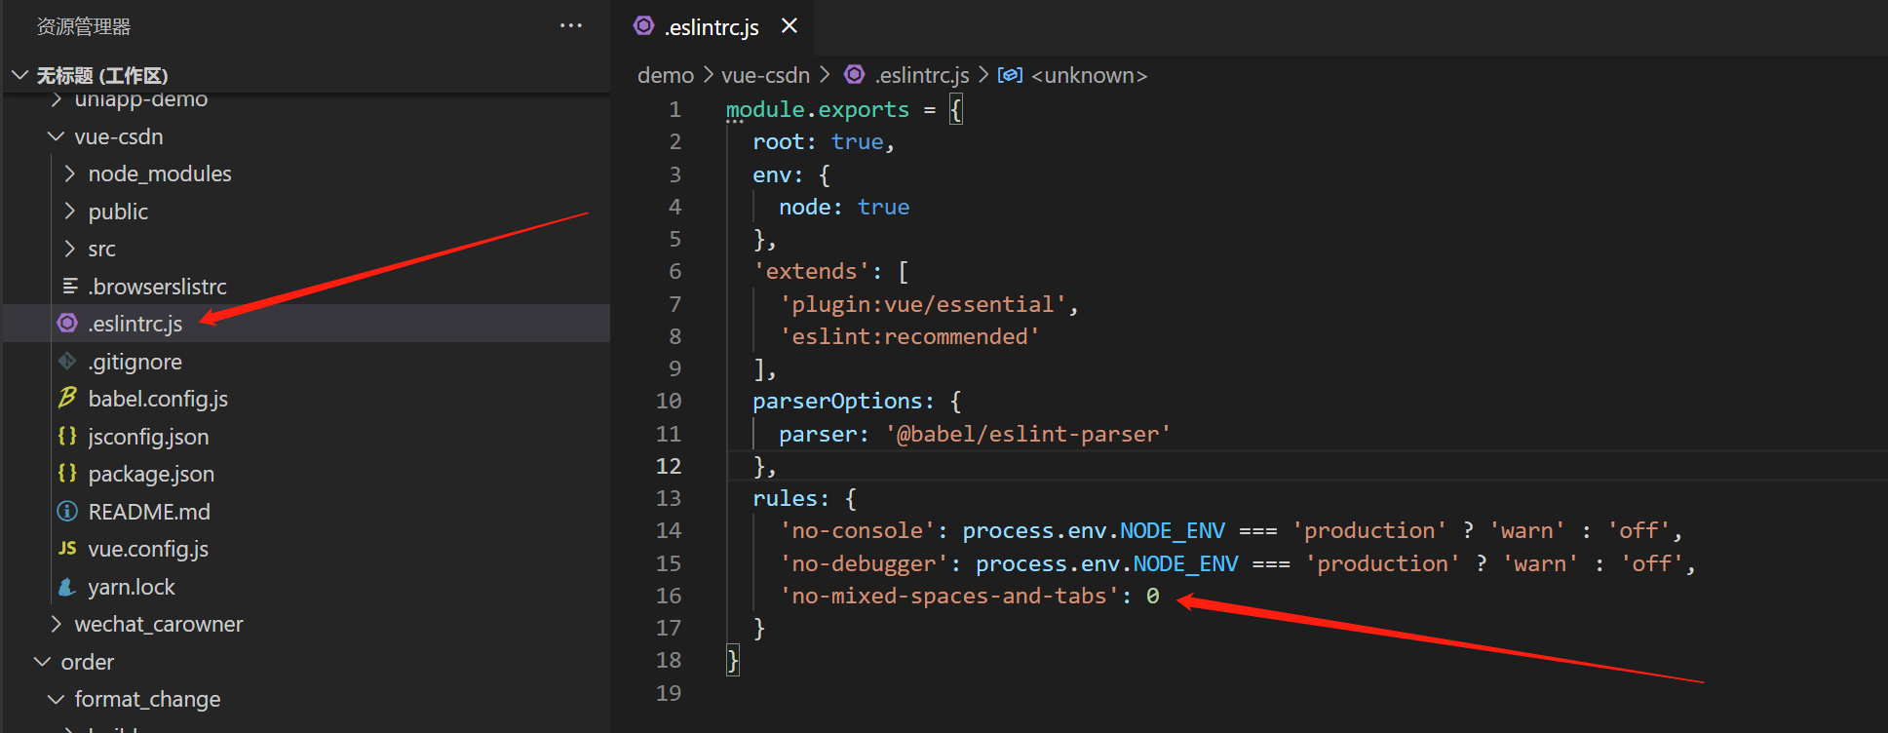Expand the public folder
This screenshot has width=1888, height=733.
(70, 212)
